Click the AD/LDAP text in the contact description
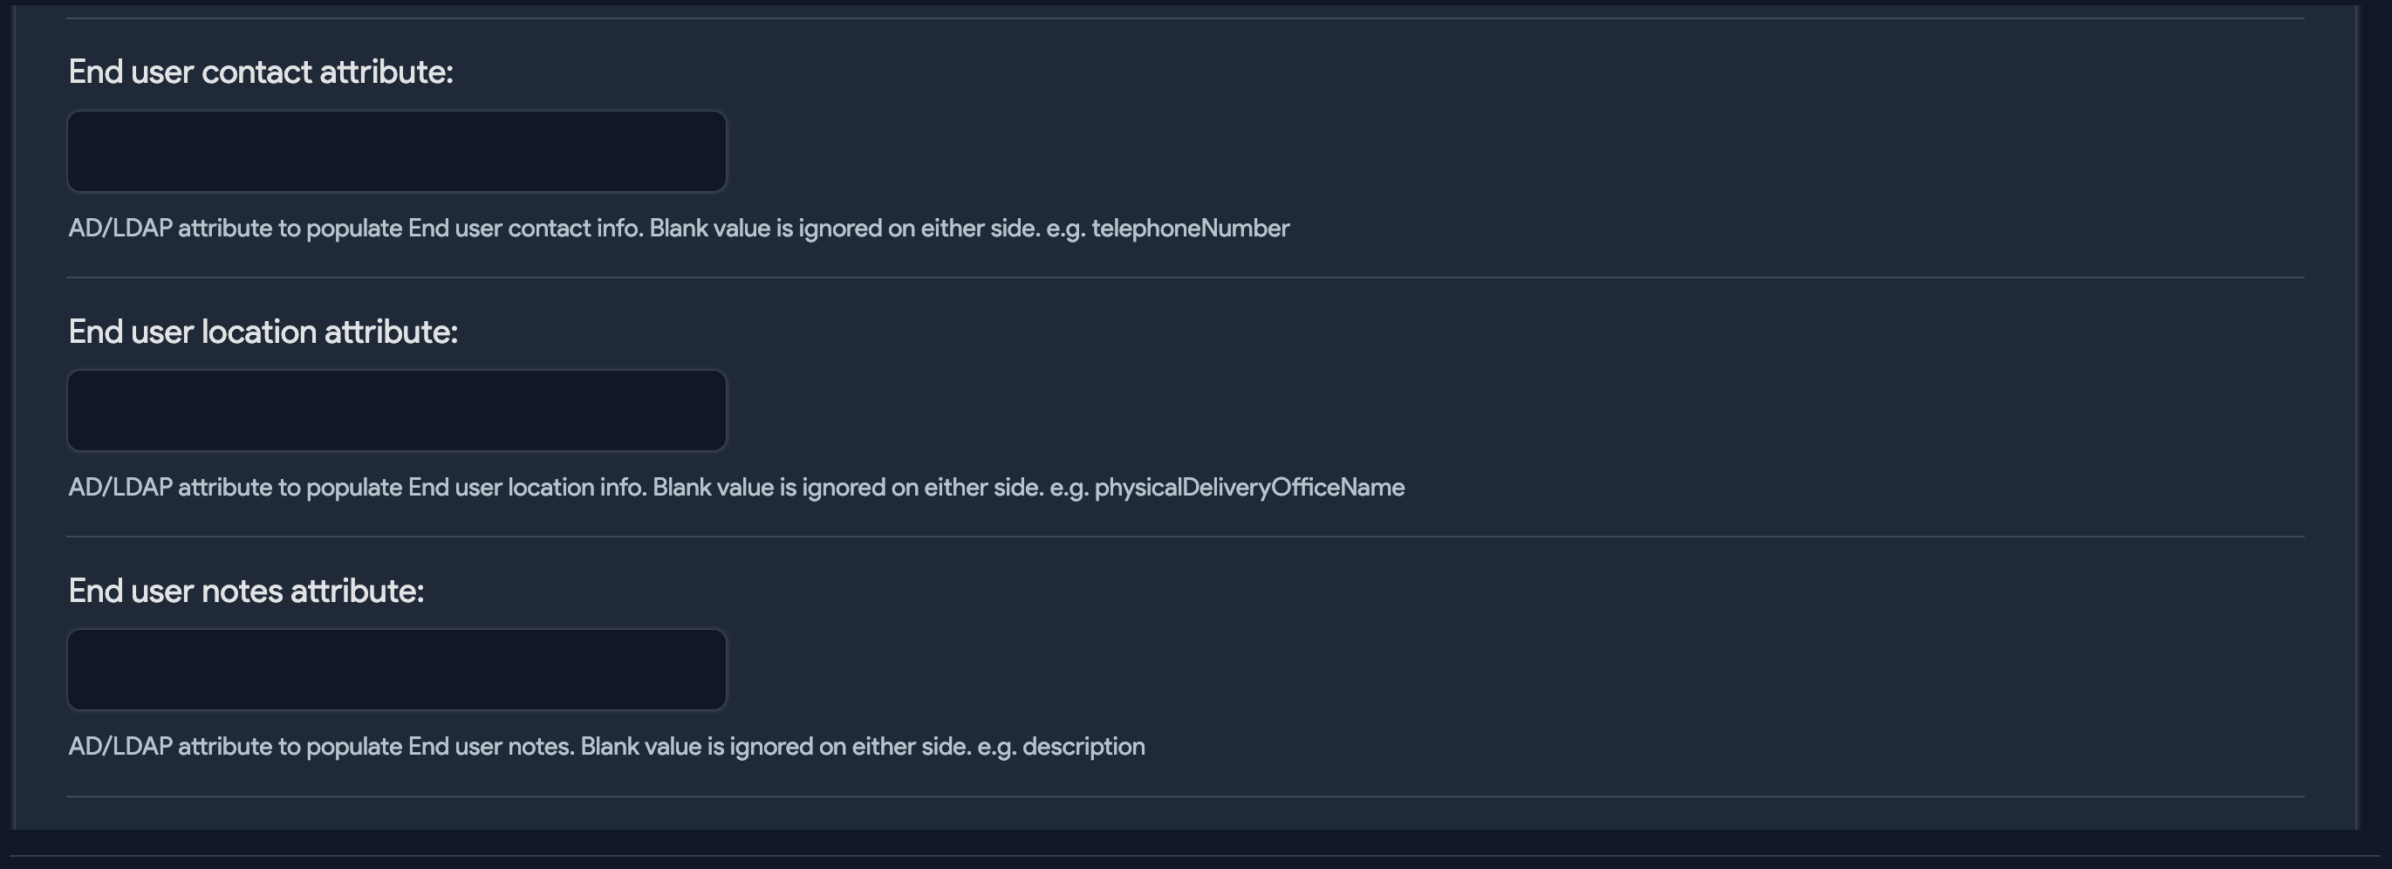 (x=120, y=228)
